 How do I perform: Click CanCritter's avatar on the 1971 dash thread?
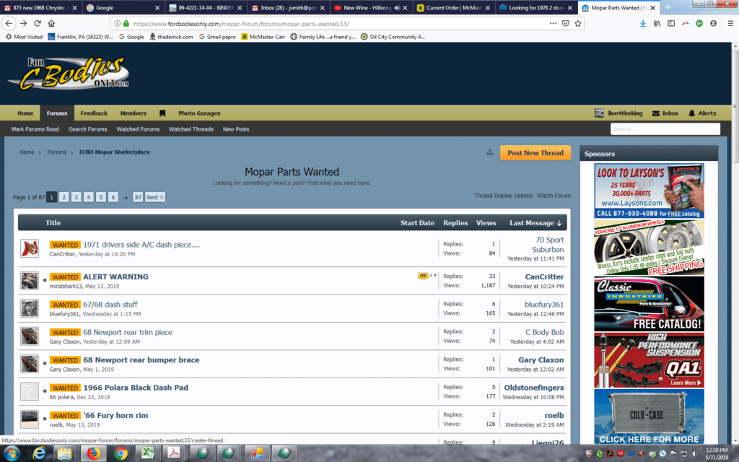pyautogui.click(x=30, y=249)
